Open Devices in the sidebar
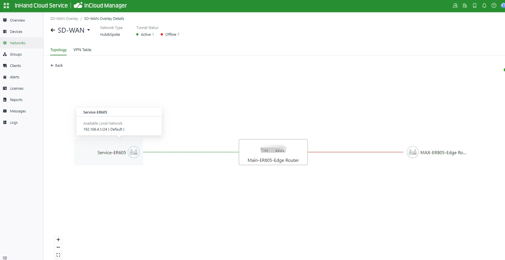 pos(22,32)
